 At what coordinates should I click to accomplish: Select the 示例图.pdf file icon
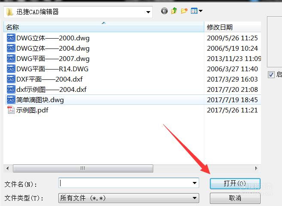[11, 110]
